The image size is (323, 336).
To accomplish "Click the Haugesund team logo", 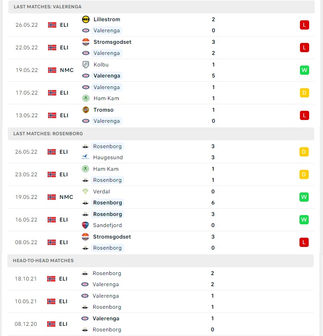I will point(85,157).
